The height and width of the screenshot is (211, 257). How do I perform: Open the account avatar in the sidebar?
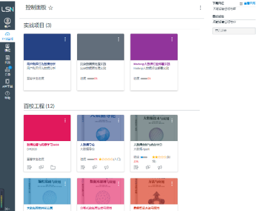click(x=7, y=21)
